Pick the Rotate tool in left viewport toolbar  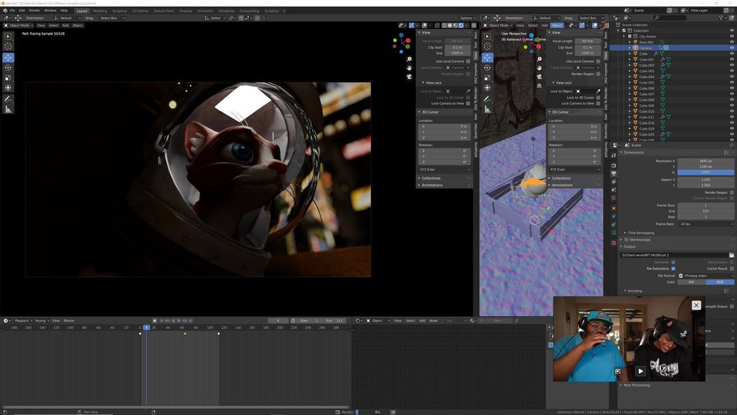coord(8,68)
